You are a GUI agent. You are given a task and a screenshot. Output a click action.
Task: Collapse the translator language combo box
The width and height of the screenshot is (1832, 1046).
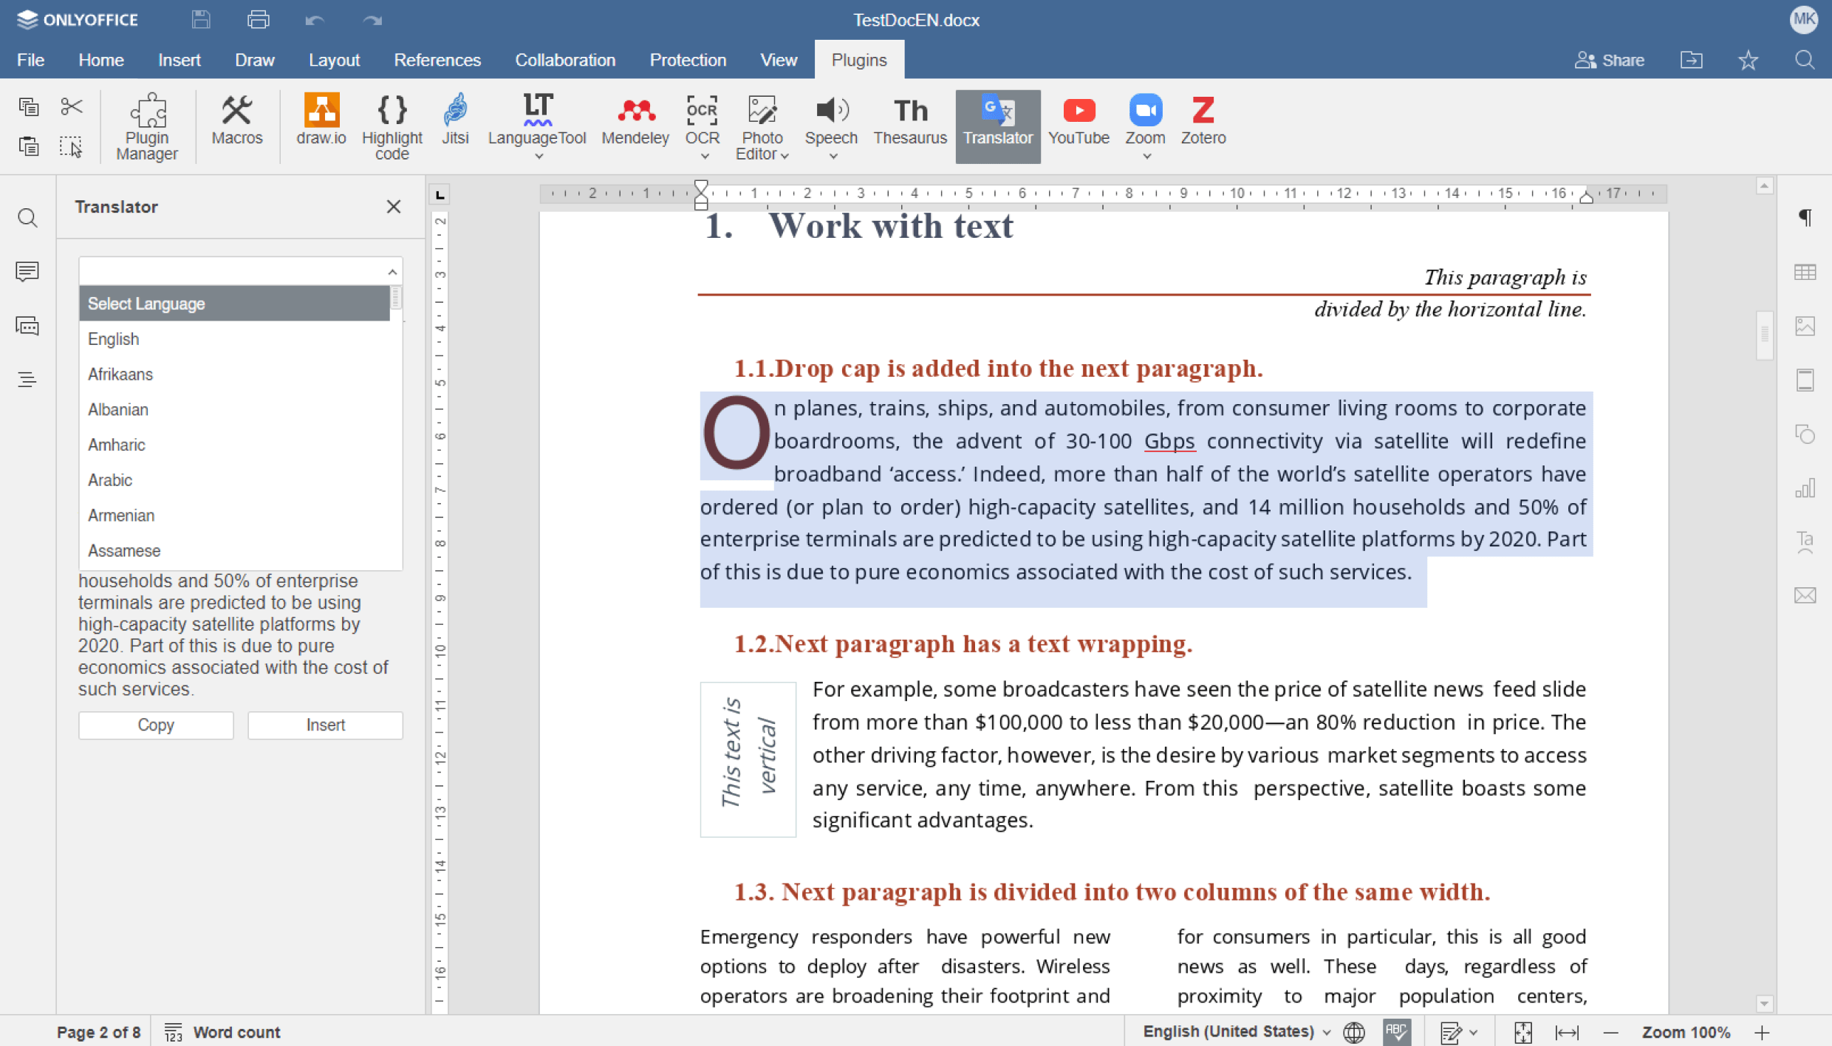click(392, 272)
